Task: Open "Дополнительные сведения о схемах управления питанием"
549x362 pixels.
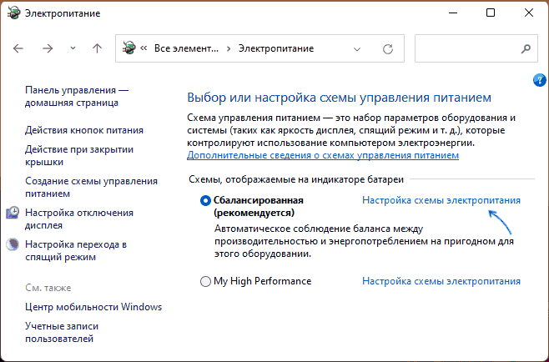Action: 323,155
